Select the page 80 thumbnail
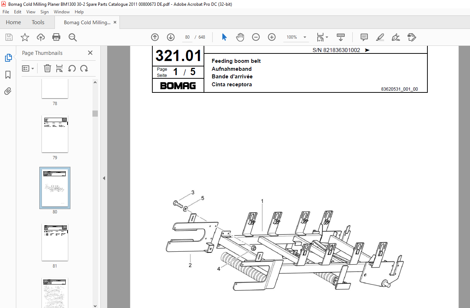Viewport: 470px width, 308px height. point(55,188)
